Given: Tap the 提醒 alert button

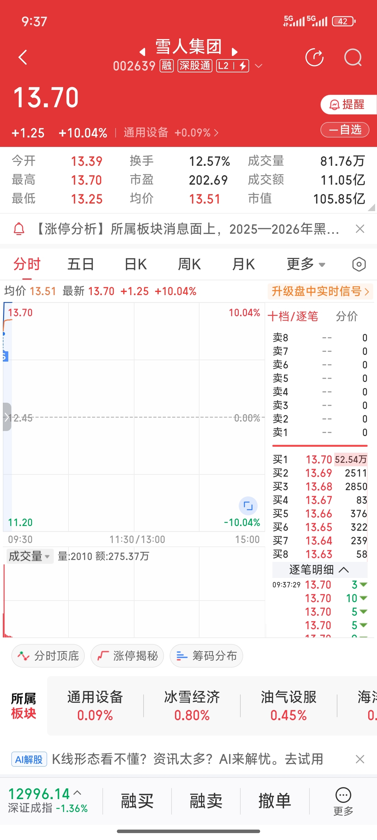Looking at the screenshot, I should 348,105.
